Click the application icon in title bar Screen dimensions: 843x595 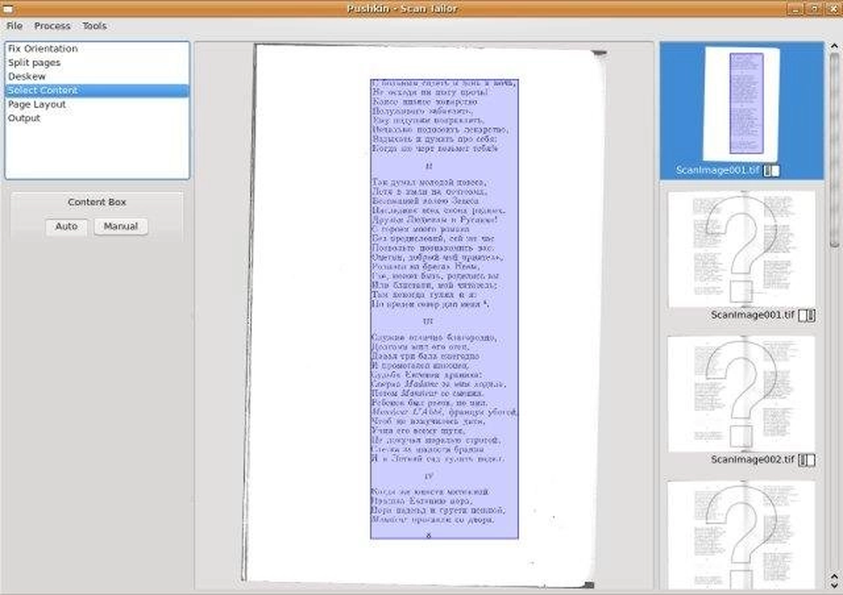[x=8, y=9]
